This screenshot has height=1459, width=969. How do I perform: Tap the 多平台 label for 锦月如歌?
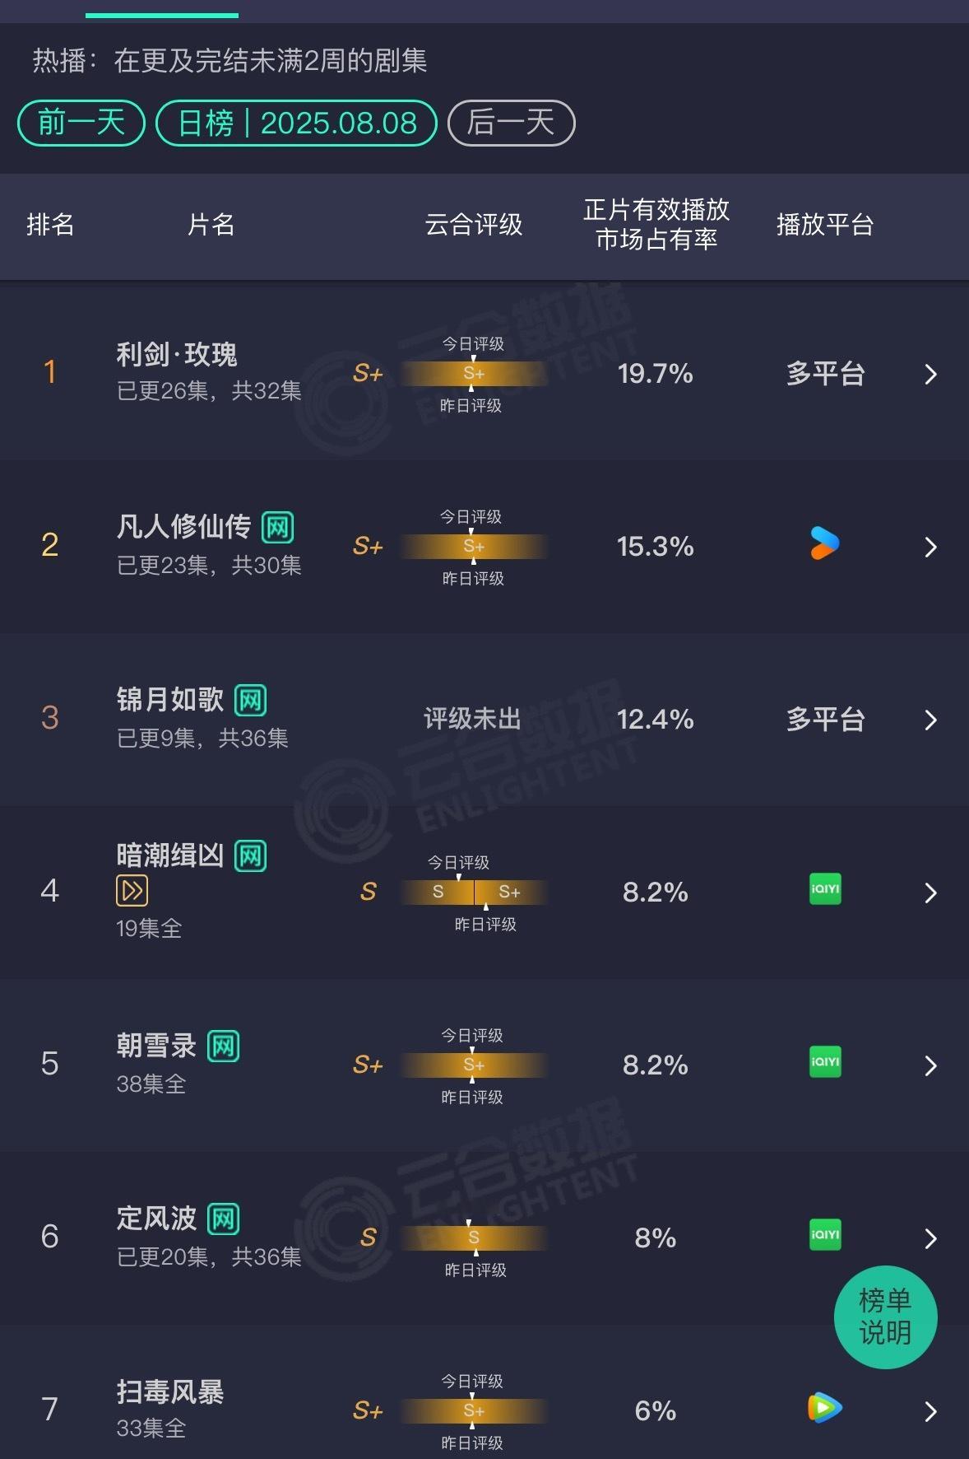point(826,720)
